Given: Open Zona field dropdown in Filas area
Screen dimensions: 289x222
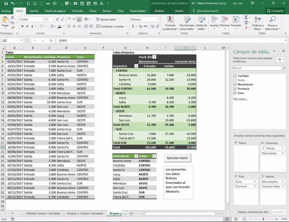Looking at the screenshot, I should (x=255, y=182).
